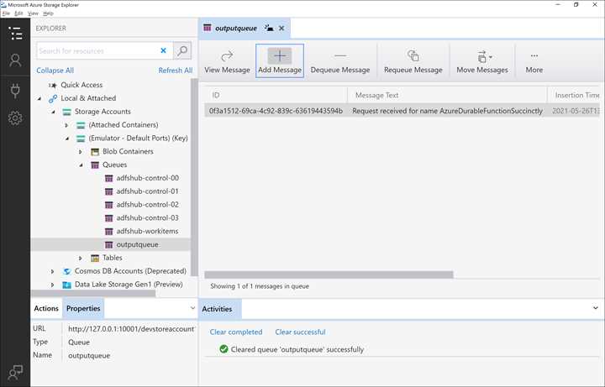Click the View Message arrow icon

(x=227, y=56)
